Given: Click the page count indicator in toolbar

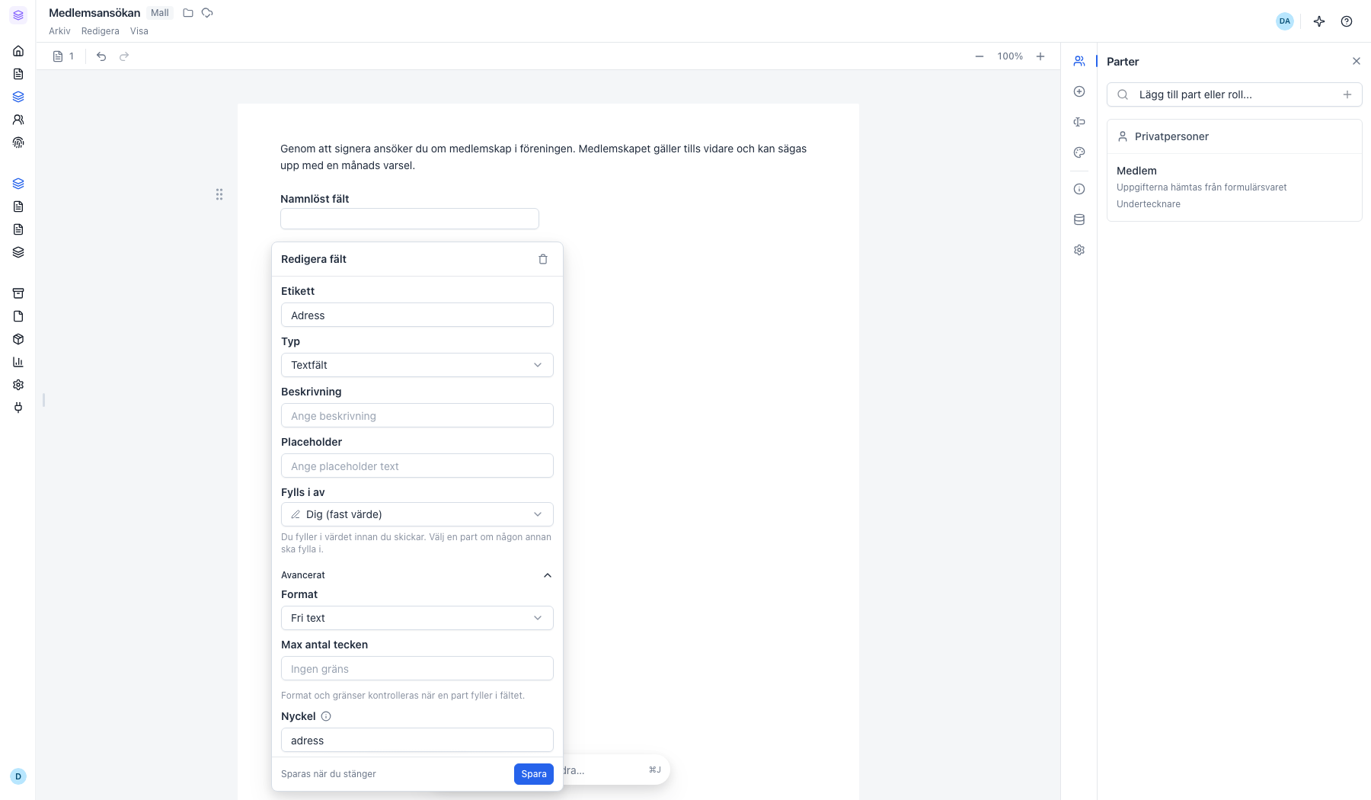Looking at the screenshot, I should 64,56.
